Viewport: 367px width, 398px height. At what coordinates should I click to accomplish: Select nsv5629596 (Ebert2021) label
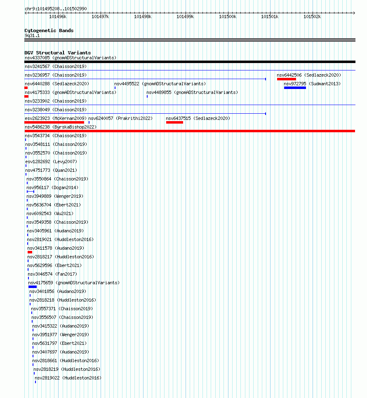[54, 265]
